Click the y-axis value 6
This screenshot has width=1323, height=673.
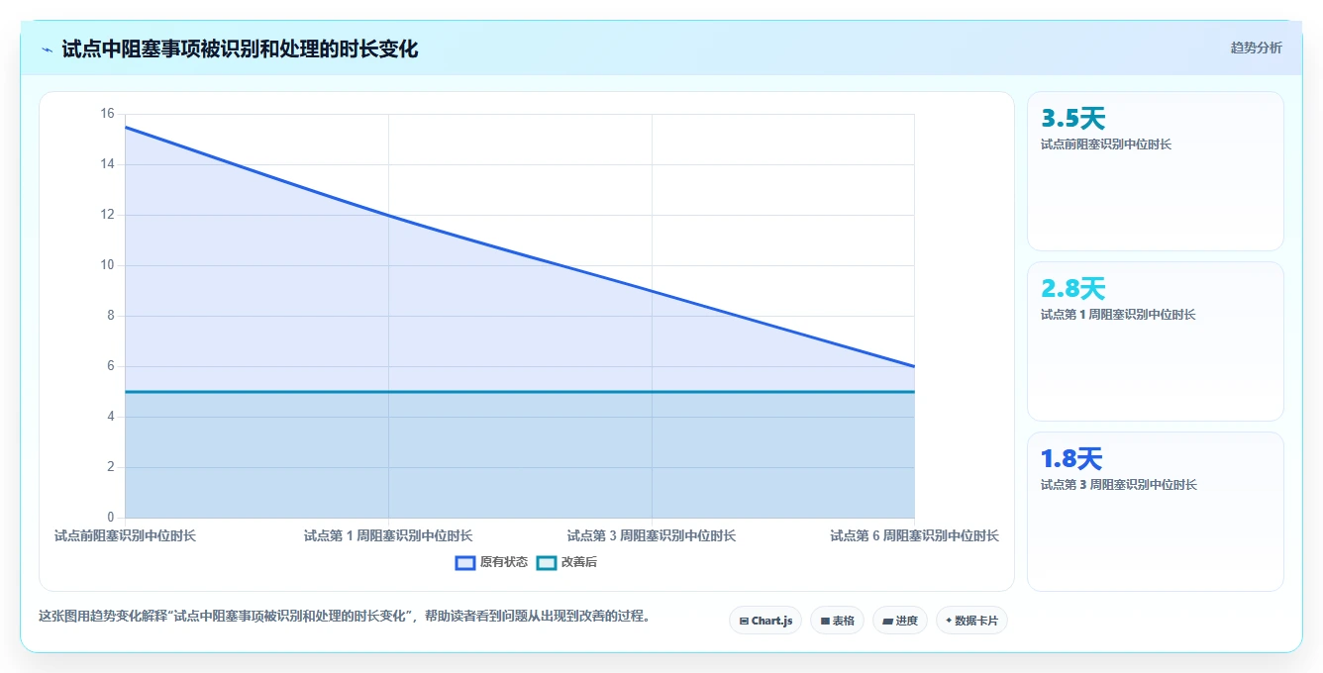(x=110, y=366)
